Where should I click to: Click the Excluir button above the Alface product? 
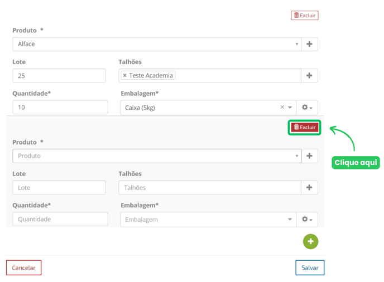click(304, 16)
